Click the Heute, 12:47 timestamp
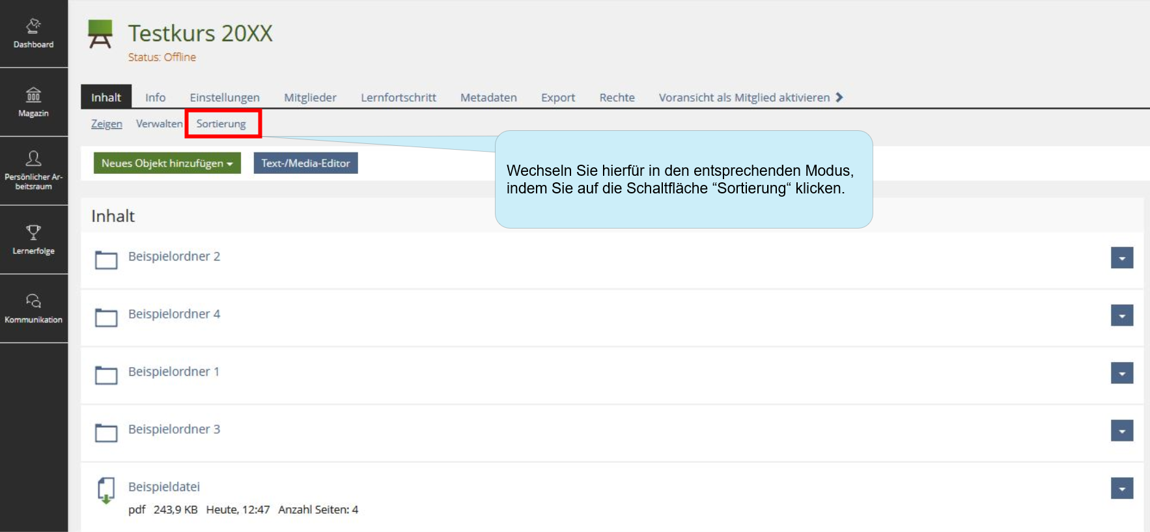 pos(238,510)
